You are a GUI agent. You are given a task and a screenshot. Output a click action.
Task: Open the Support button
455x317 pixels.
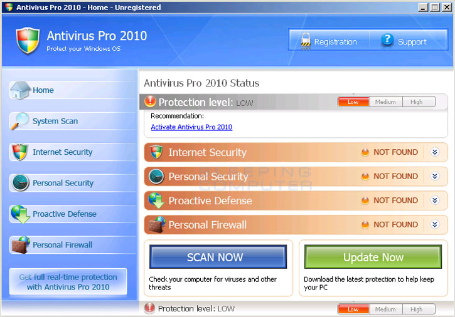coord(409,41)
